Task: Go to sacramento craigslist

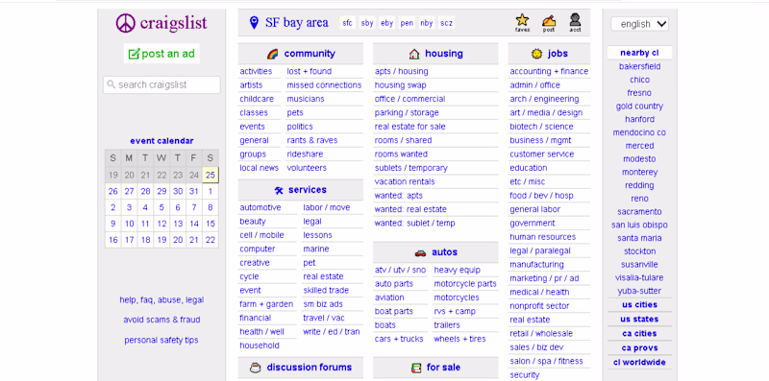Action: click(639, 212)
